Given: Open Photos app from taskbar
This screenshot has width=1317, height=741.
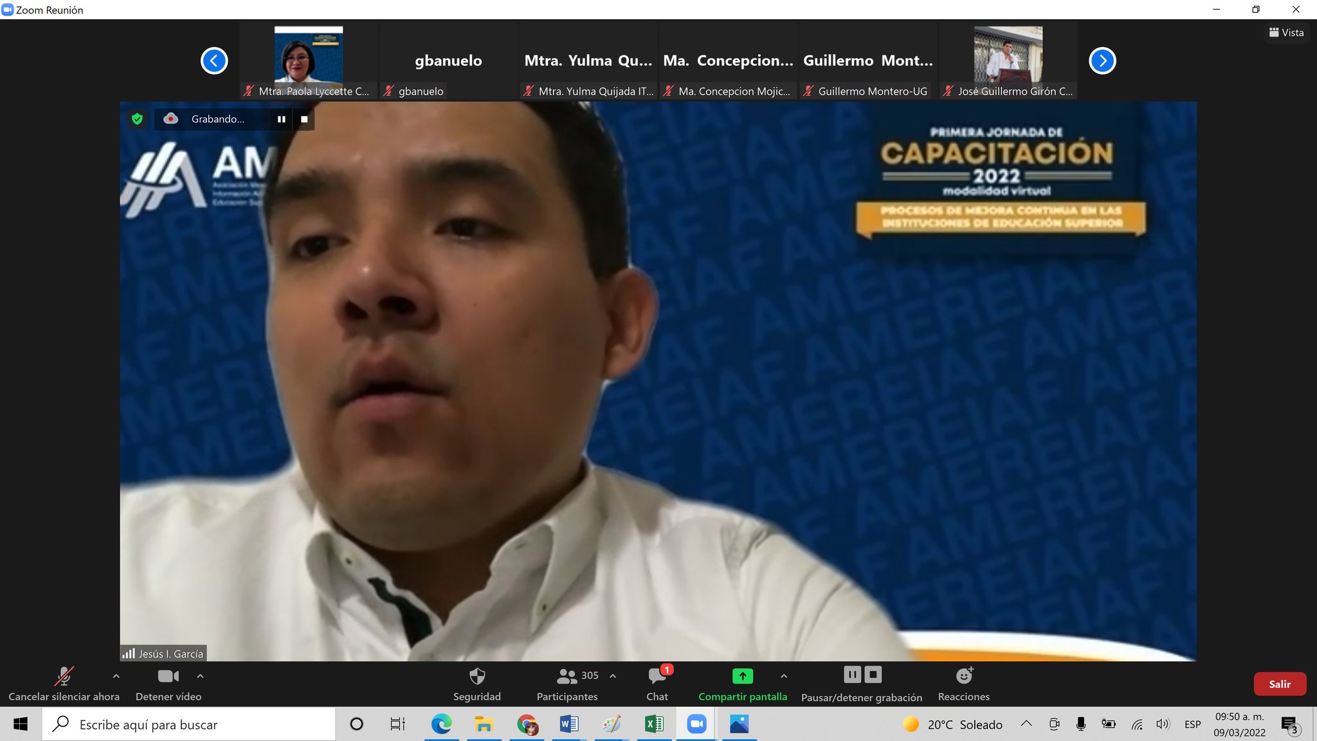Looking at the screenshot, I should click(x=740, y=724).
